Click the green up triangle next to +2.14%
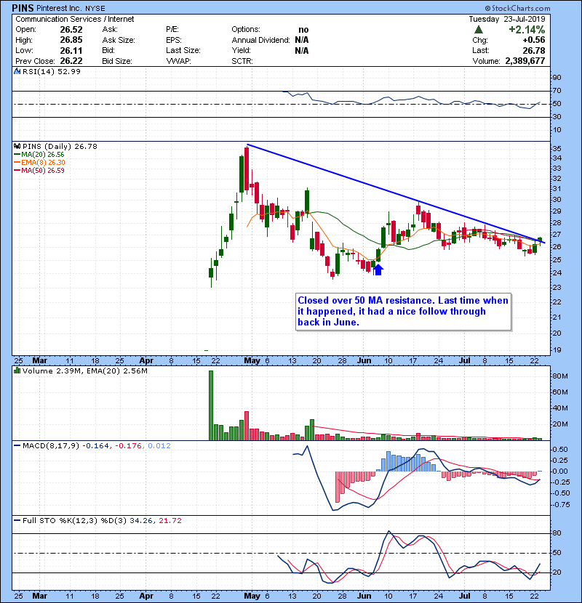 (479, 30)
